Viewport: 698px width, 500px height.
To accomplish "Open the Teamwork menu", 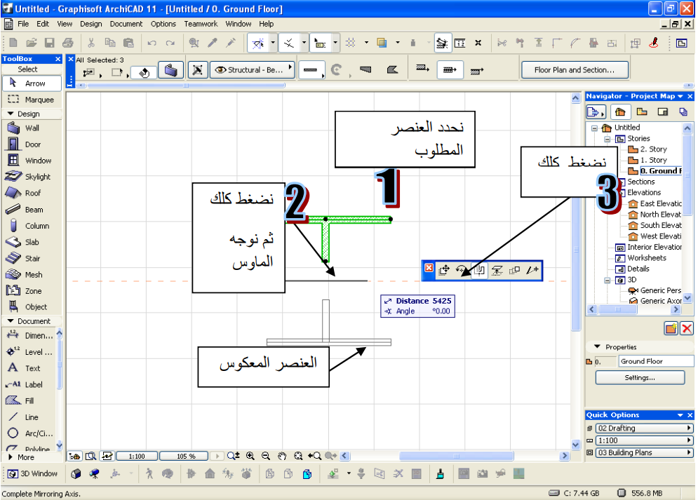I will point(201,24).
